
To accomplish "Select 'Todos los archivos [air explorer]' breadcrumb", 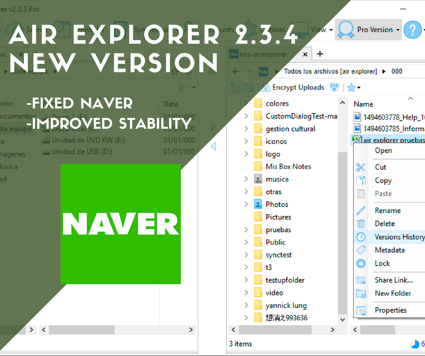I will click(331, 71).
